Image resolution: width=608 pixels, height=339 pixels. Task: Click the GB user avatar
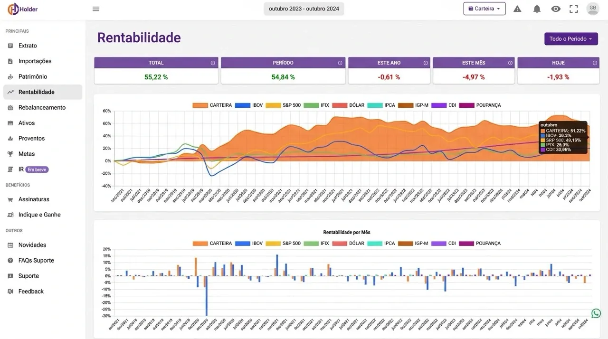(x=592, y=8)
